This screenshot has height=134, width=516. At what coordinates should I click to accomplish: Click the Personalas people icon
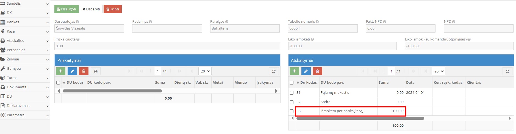click(3, 50)
